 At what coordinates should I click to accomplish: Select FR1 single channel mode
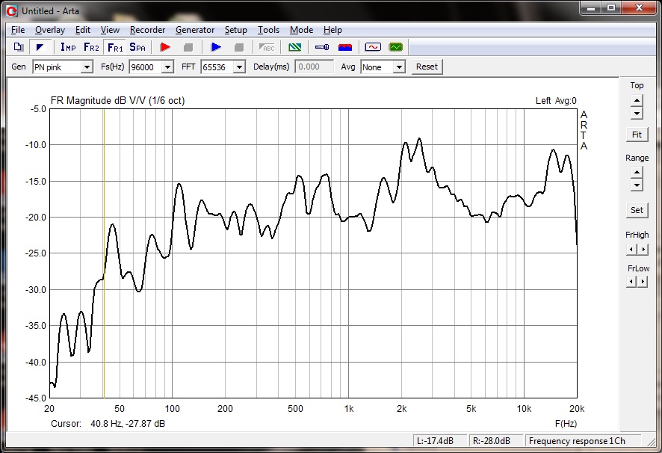coord(115,47)
